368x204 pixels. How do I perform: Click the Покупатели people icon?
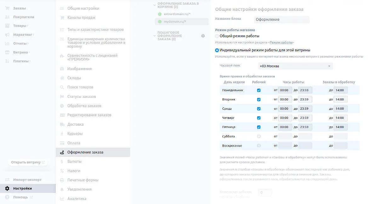tap(7, 17)
